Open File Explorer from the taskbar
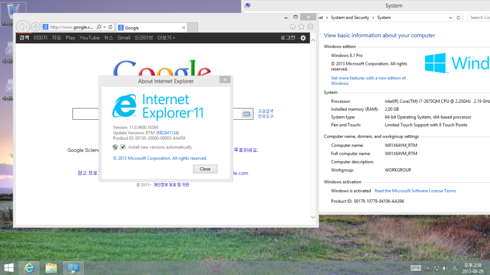Viewport: 490px width, 275px height. (x=51, y=268)
